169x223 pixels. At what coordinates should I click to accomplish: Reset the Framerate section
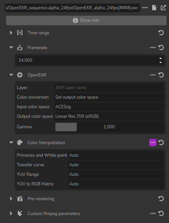[161, 48]
